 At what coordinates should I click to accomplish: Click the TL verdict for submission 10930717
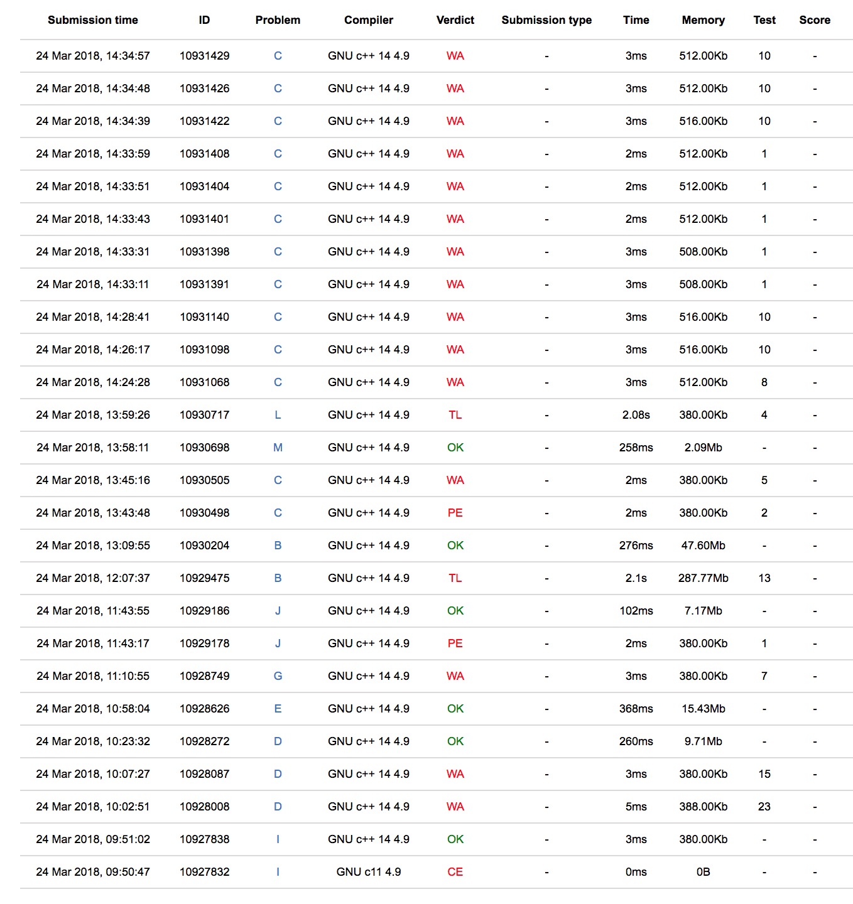[x=455, y=415]
